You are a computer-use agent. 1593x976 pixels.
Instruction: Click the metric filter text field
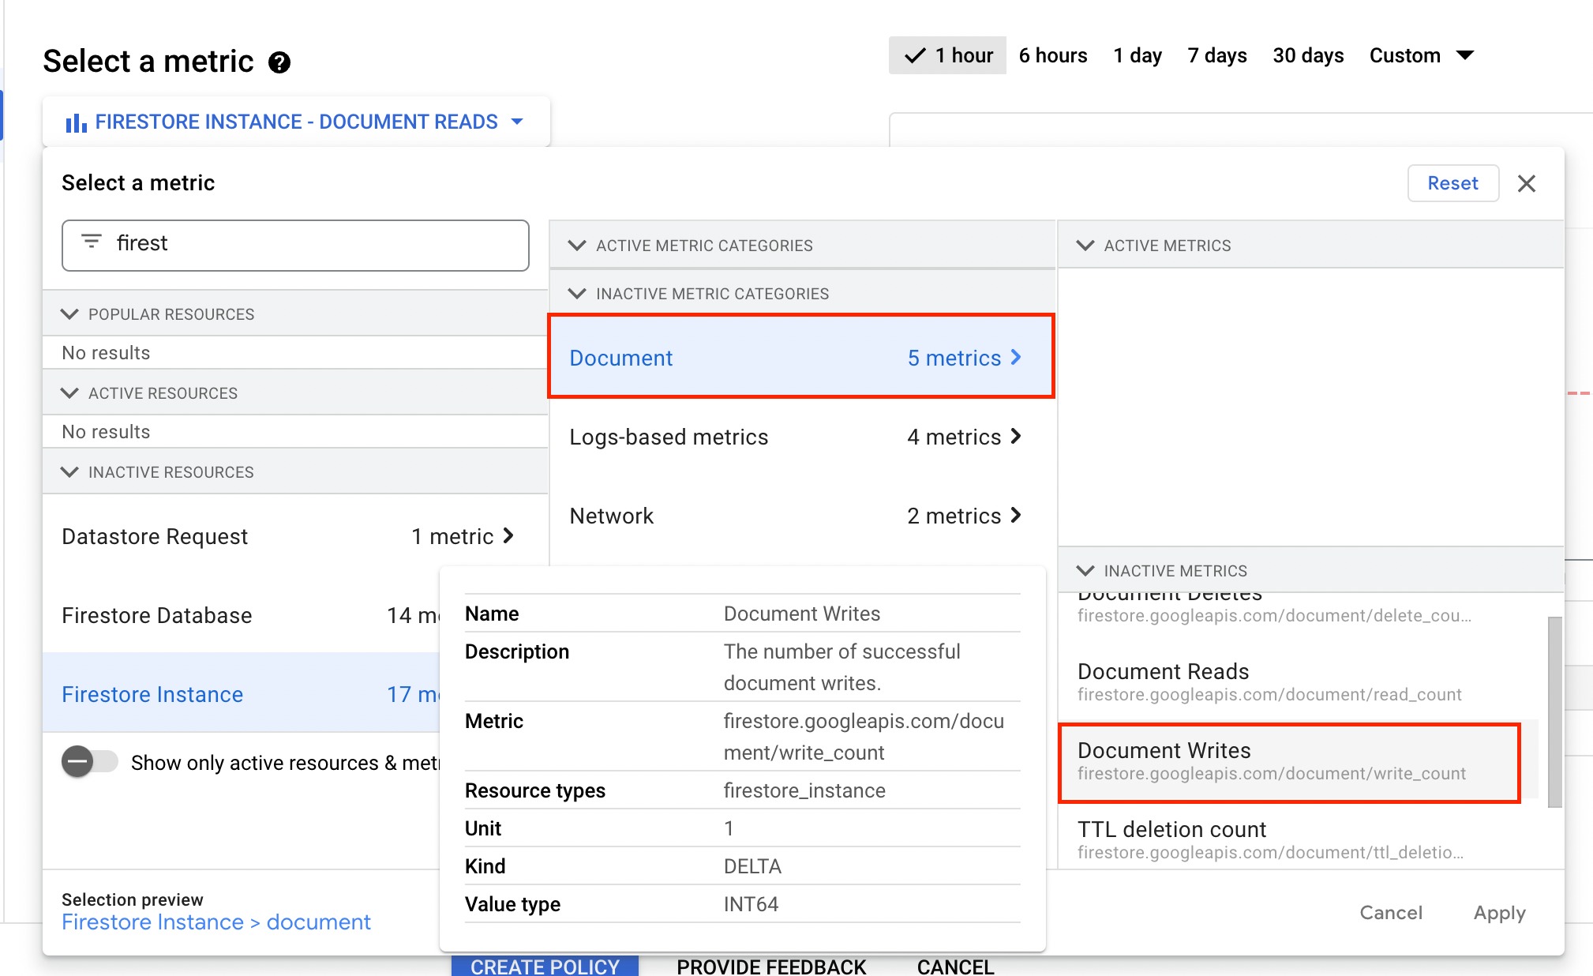[316, 243]
